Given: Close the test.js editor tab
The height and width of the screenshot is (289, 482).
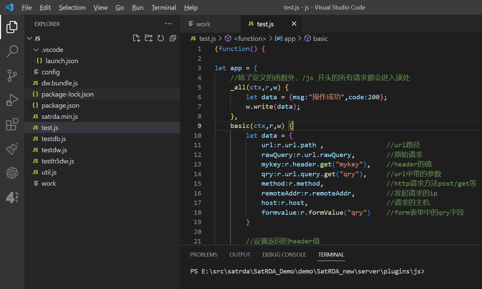Looking at the screenshot, I should (294, 24).
